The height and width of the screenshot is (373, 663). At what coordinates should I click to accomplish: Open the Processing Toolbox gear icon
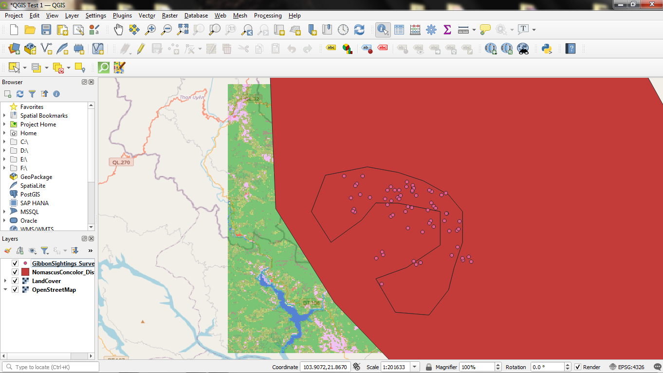coord(431,30)
